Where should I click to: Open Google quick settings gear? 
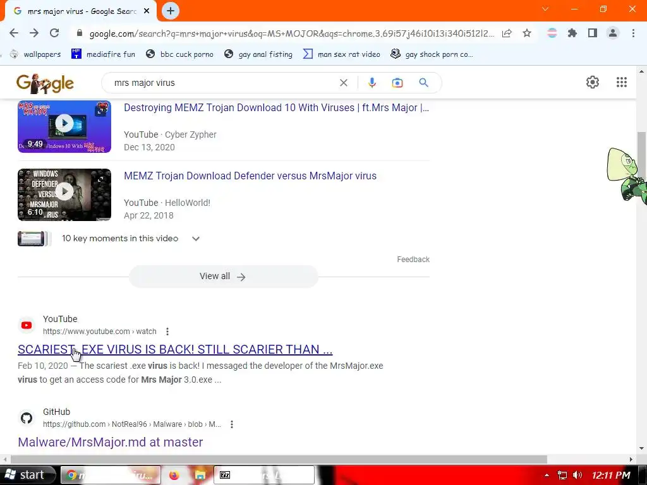(x=593, y=82)
